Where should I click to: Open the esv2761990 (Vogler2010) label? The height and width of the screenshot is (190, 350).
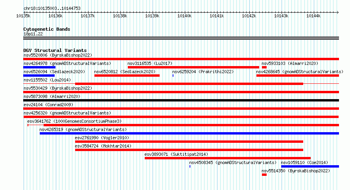(102, 138)
